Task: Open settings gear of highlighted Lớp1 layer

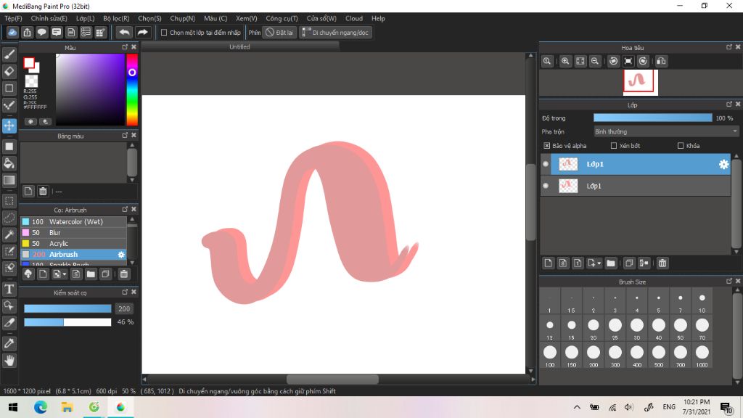Action: 723,164
